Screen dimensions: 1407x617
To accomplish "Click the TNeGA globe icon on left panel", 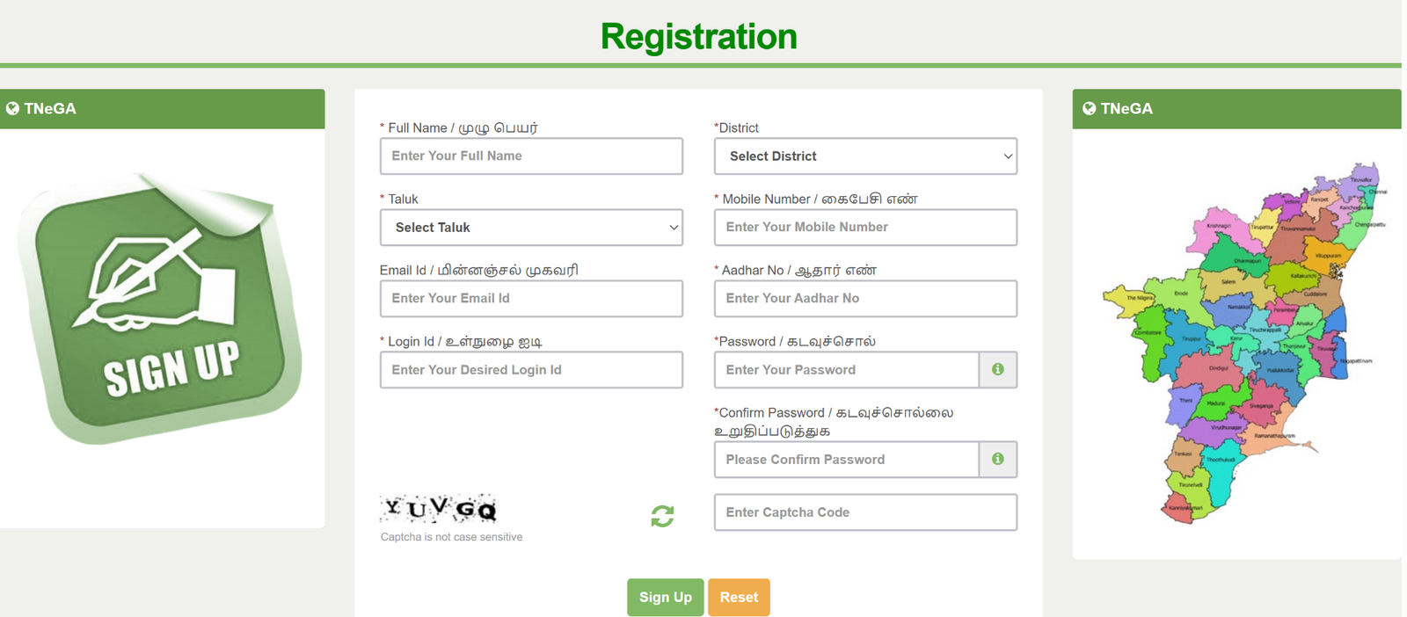I will pyautogui.click(x=13, y=108).
